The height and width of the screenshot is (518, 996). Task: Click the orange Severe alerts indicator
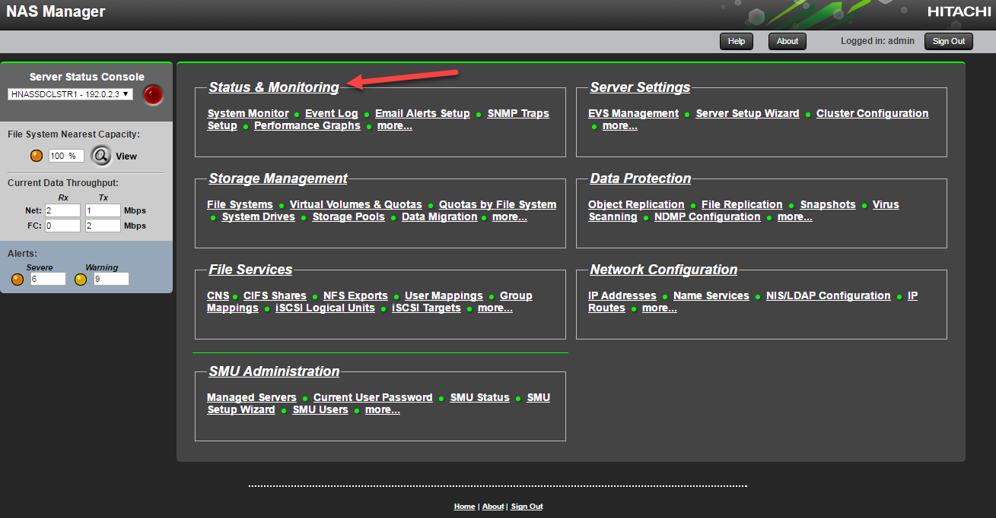[18, 280]
